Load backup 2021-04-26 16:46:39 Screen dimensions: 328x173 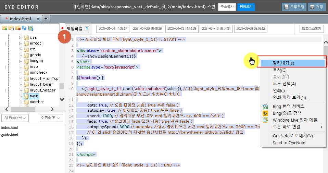pos(147,29)
